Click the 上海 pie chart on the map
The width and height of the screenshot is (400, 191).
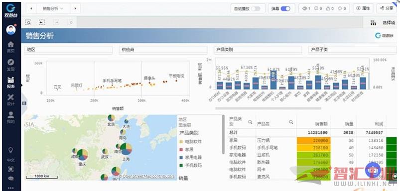pyautogui.click(x=126, y=149)
